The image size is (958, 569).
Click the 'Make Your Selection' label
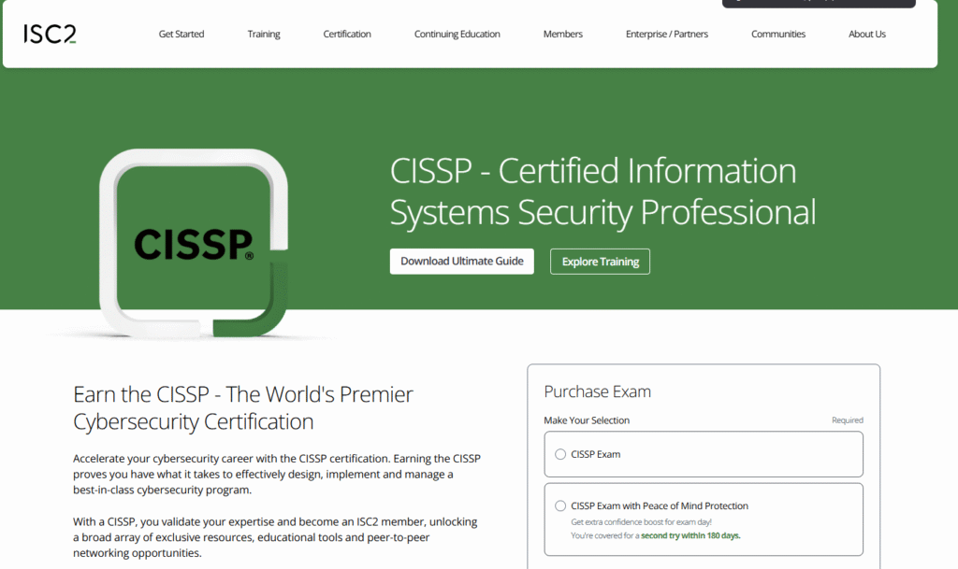pos(587,420)
